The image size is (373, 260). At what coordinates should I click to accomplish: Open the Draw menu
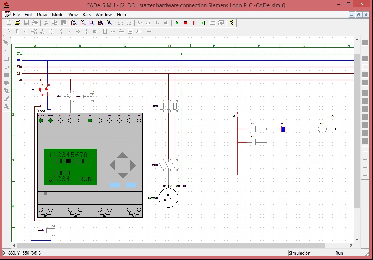[x=41, y=15]
